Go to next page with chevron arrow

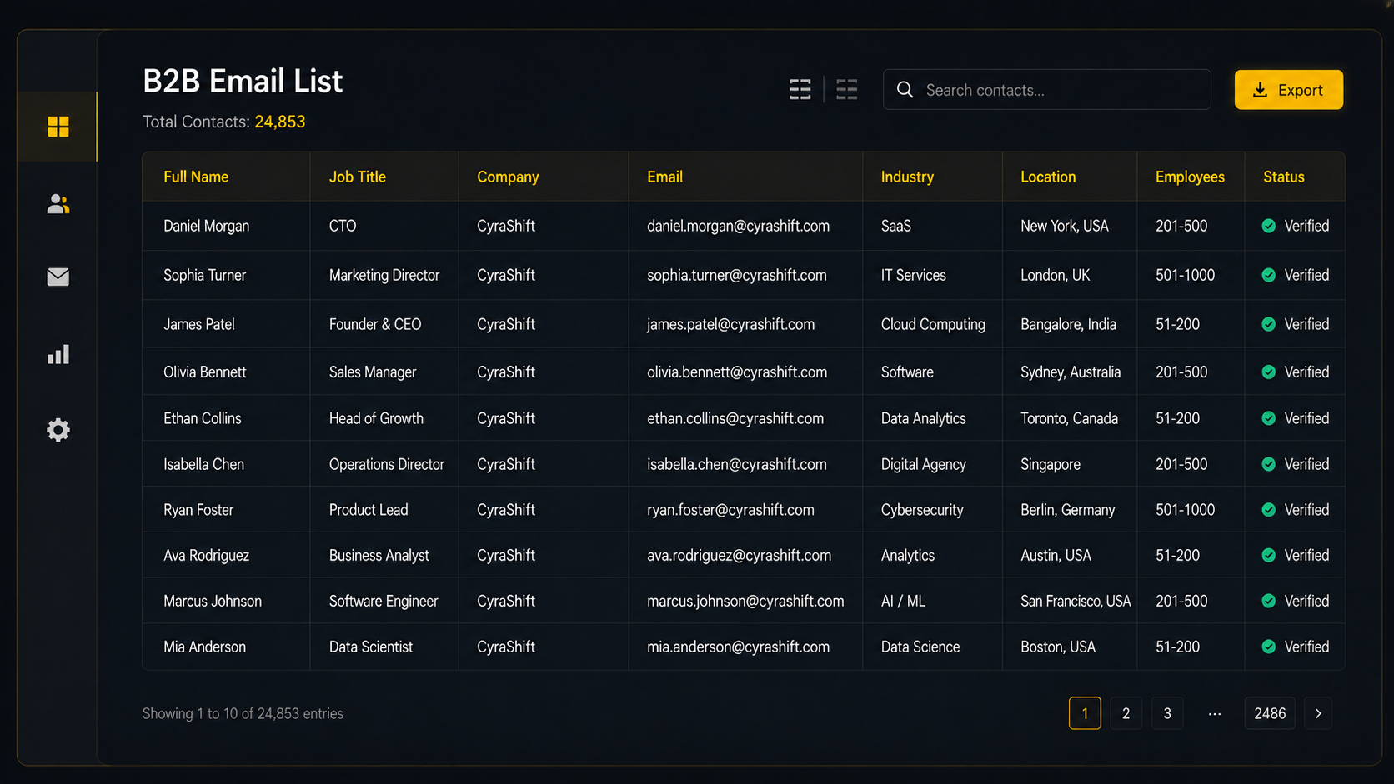point(1318,713)
